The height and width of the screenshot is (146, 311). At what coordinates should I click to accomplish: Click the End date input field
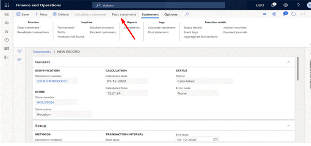click(197, 140)
